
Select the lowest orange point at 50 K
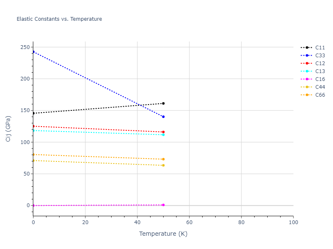click(163, 165)
